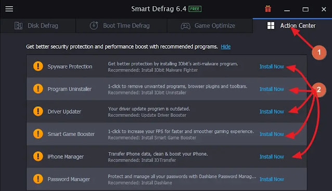Select the Action Center tab
The height and width of the screenshot is (191, 332).
(x=292, y=25)
